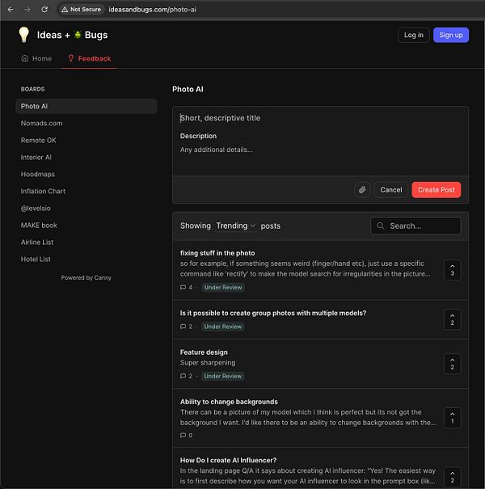Click the comment icon under 'fixing stuff in the photo'
Viewport: 485px width, 489px height.
[183, 288]
